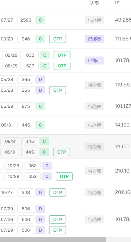
Task: Click the OTP button next to 08/29 entry
Action: [62, 66]
